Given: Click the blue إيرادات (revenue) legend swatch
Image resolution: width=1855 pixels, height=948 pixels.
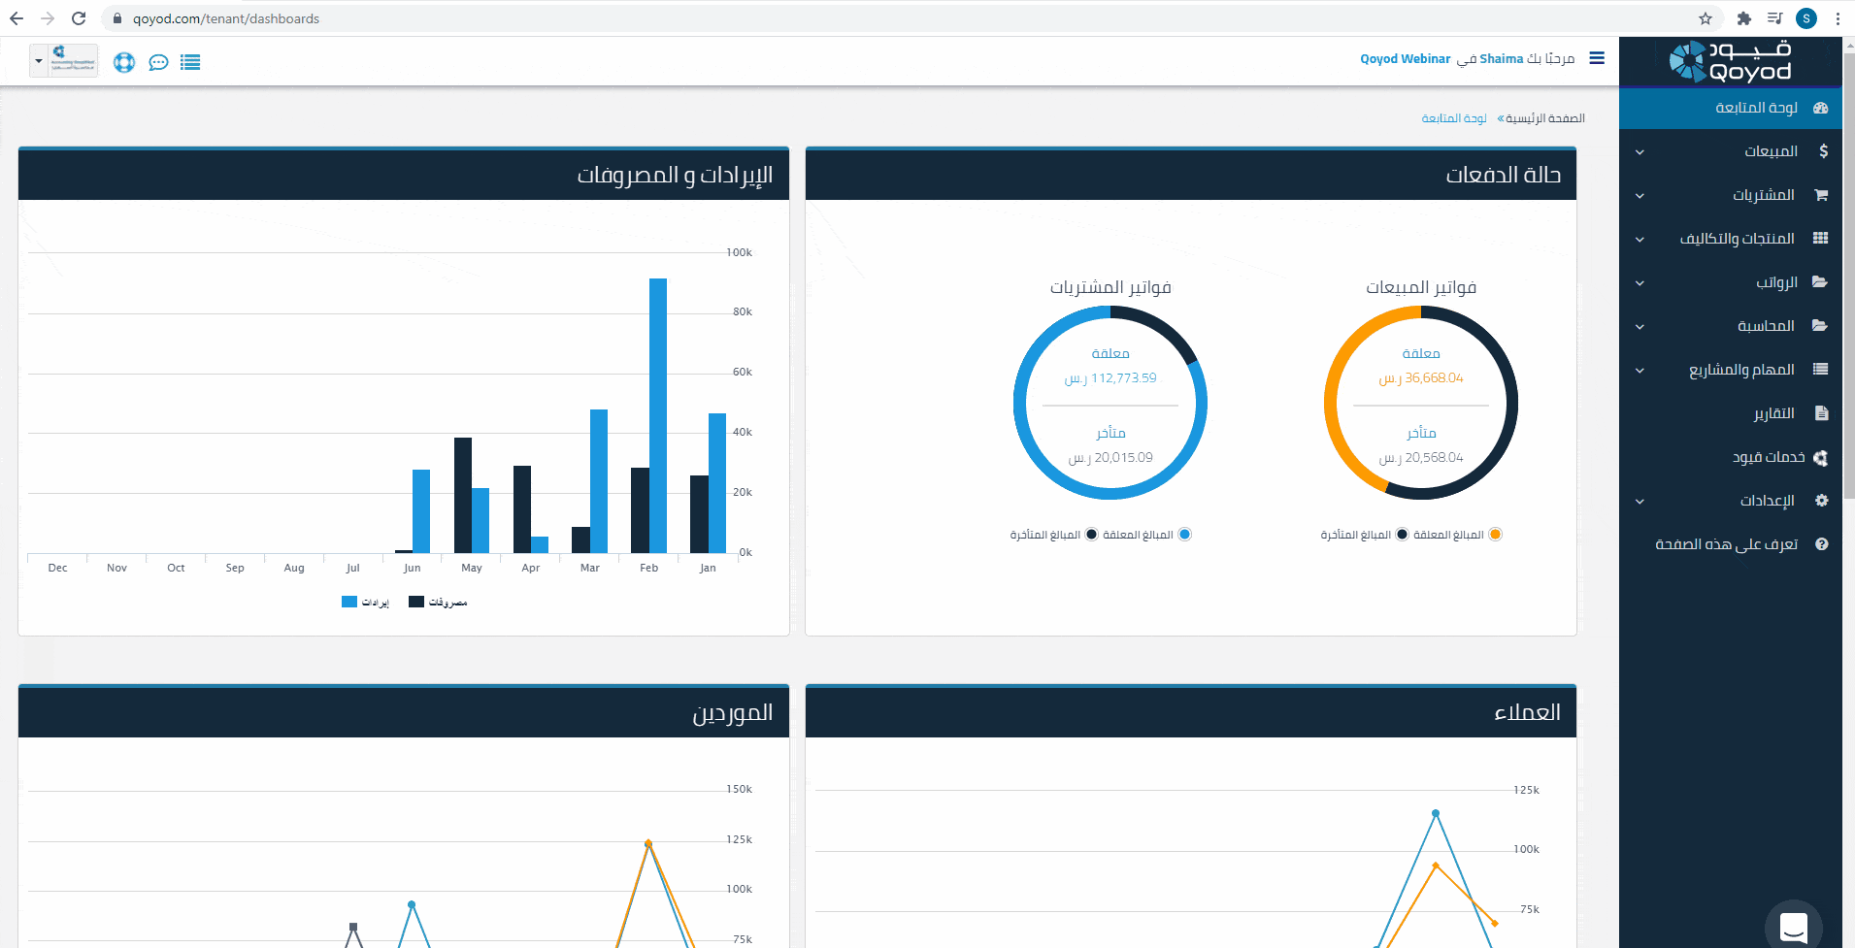Looking at the screenshot, I should click(349, 603).
